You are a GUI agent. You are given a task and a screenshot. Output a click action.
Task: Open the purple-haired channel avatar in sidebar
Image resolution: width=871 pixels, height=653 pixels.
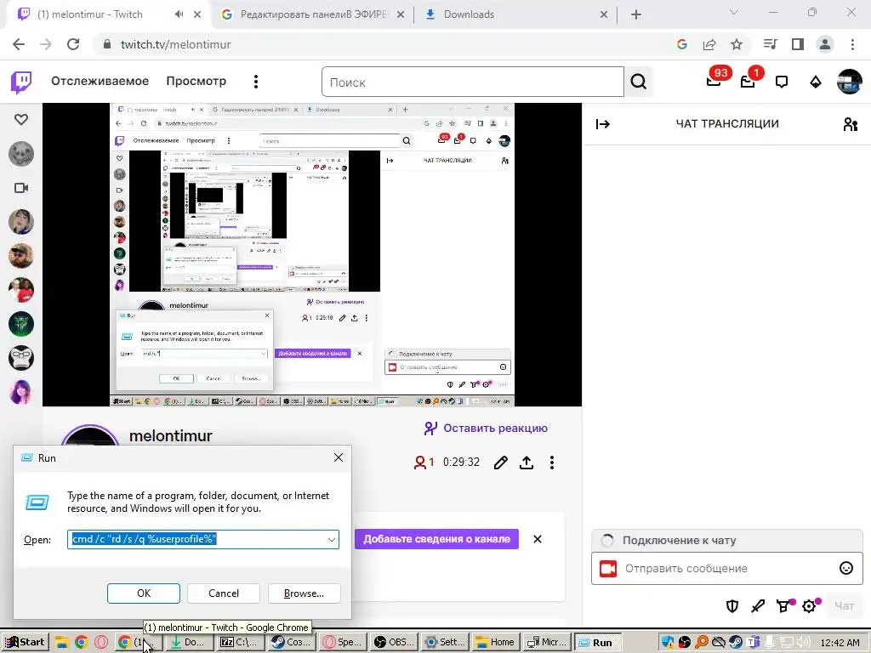21,392
